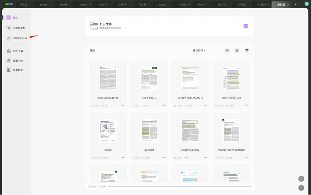Open the pnas.2202245119 thumbnail
Screen dimensions: 311x195
108,78
